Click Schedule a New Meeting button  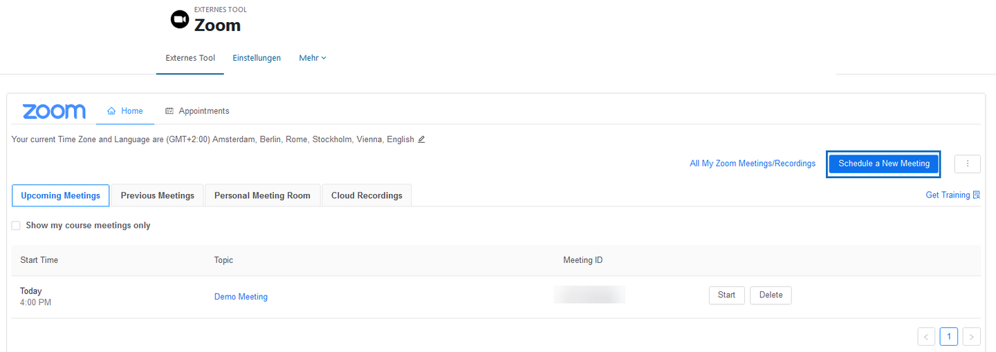point(884,164)
